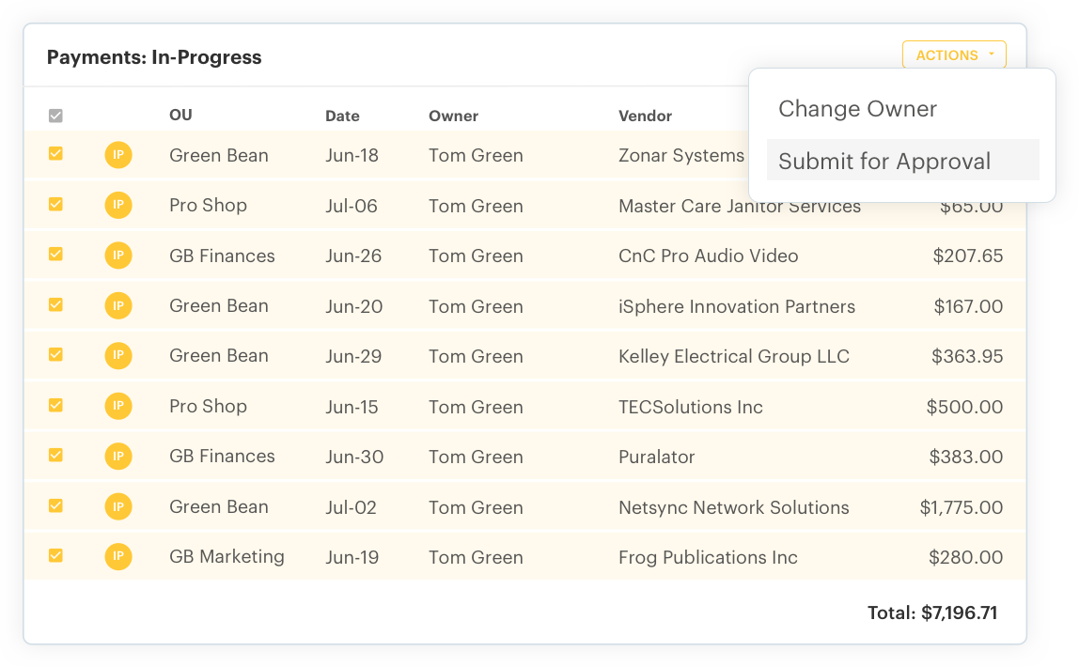This screenshot has width=1079, height=667.
Task: Click the IP status badge for iSphere Innovation Partners
Action: [118, 305]
